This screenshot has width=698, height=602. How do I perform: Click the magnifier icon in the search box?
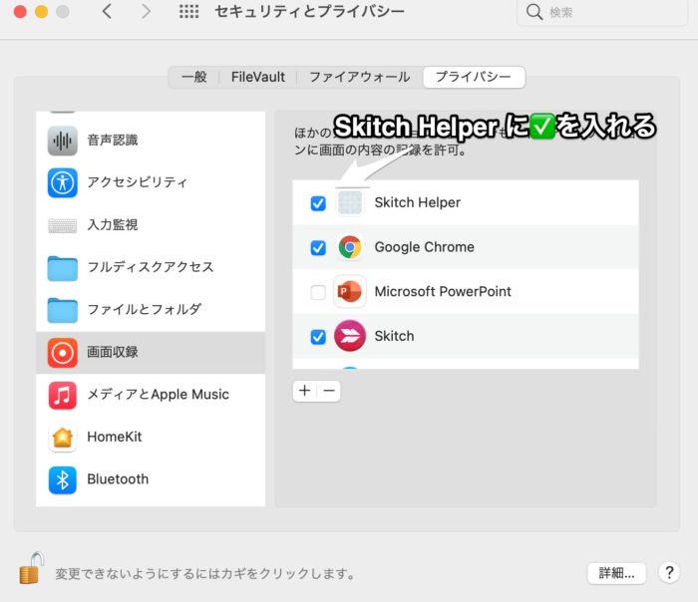(534, 12)
